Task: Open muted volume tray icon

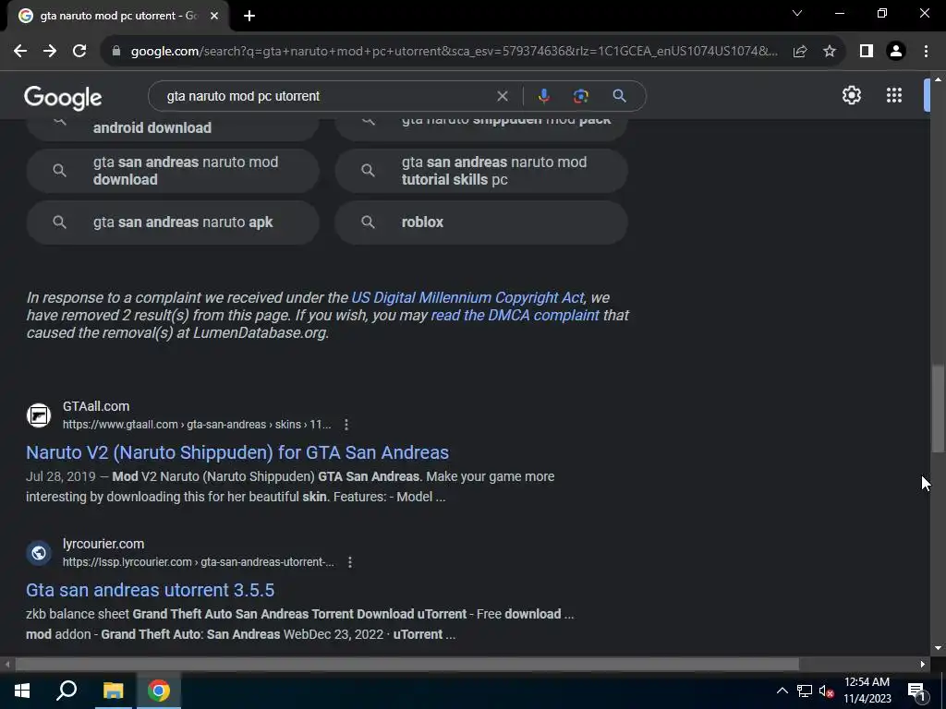Action: click(827, 691)
